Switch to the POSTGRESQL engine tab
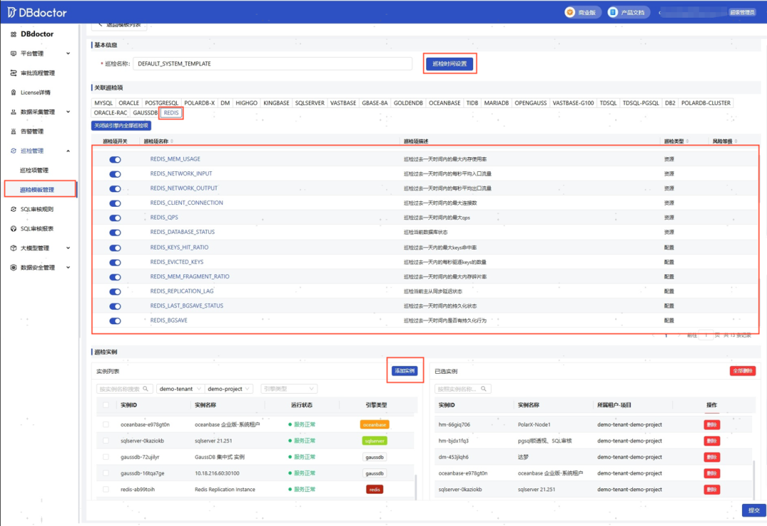 tap(161, 103)
